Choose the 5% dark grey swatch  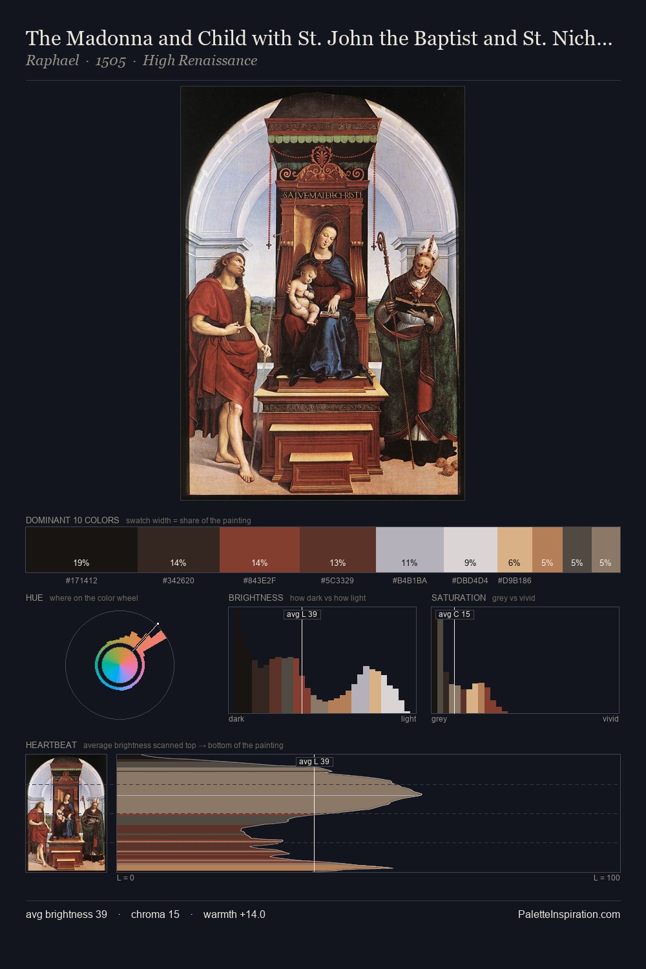[x=577, y=550]
